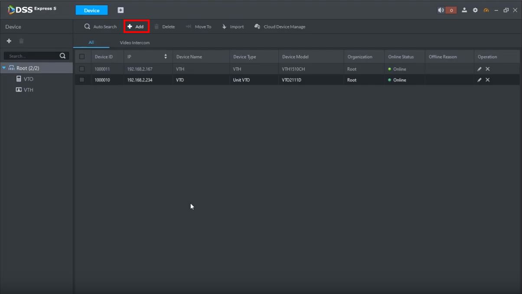Start Auto Search for devices
Image resolution: width=522 pixels, height=294 pixels.
click(101, 26)
